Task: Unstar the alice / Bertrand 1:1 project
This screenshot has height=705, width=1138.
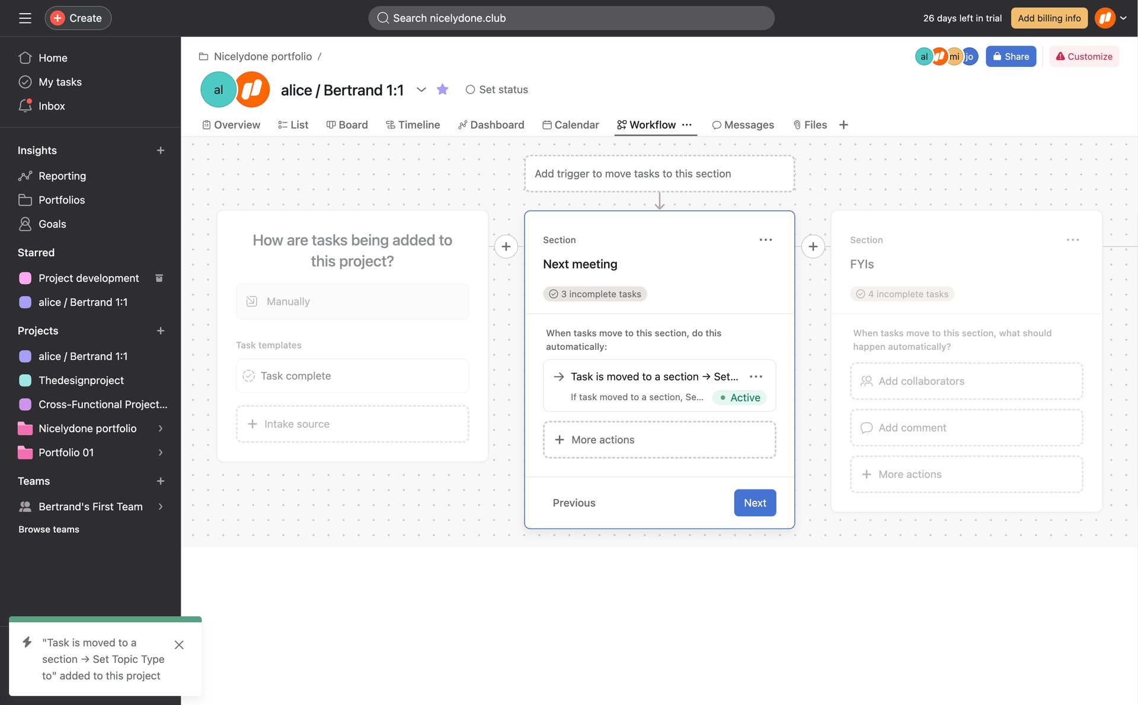Action: [x=442, y=89]
